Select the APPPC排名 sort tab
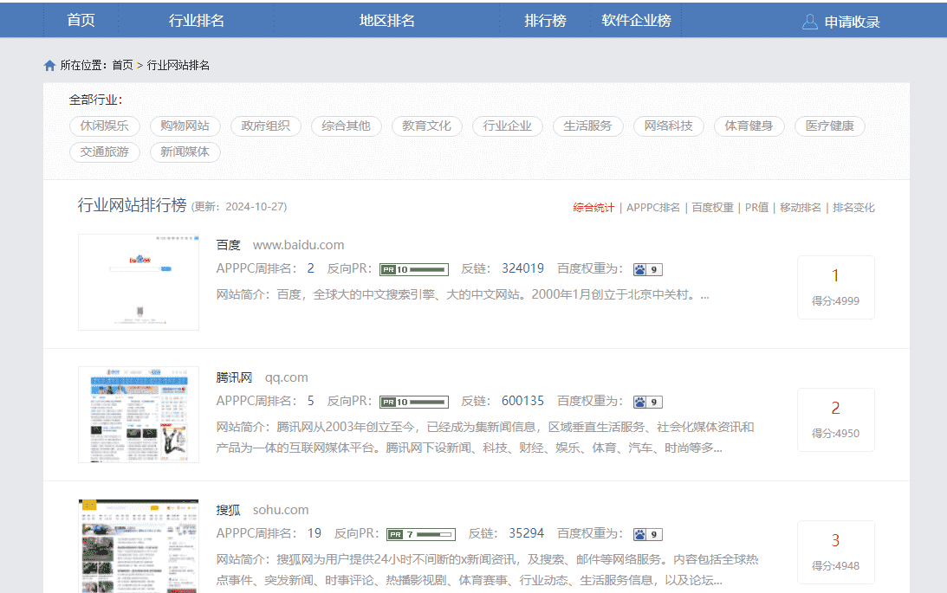Viewport: 947px width, 593px height. [x=653, y=208]
